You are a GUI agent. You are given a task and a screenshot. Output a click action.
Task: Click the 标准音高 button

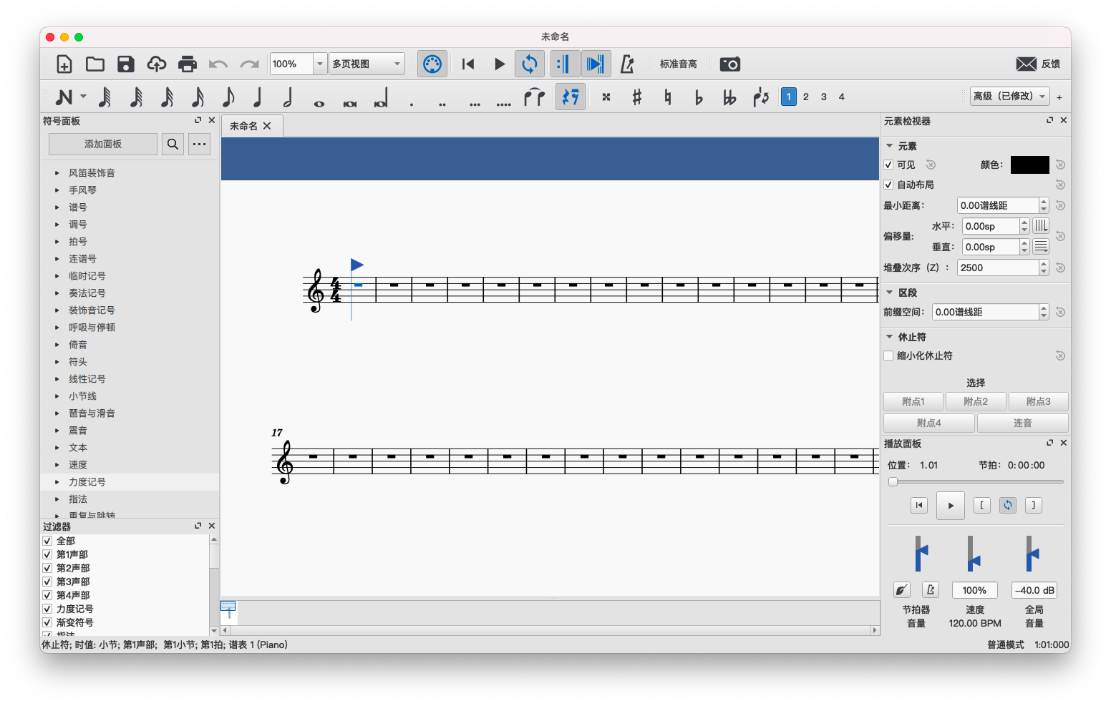[678, 64]
